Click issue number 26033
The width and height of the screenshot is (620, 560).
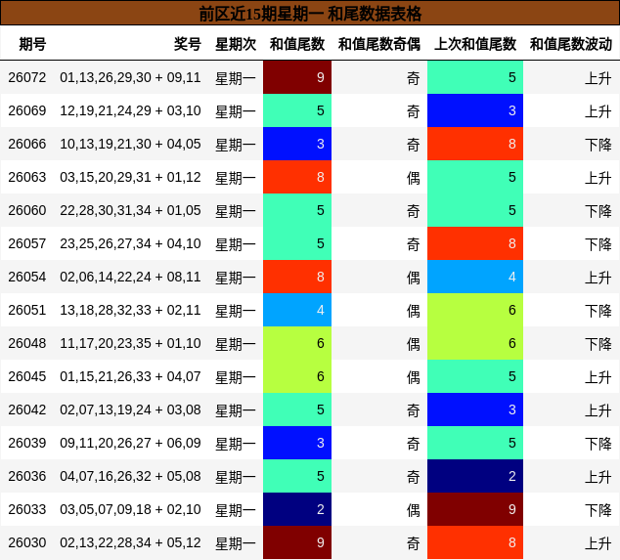(x=27, y=509)
